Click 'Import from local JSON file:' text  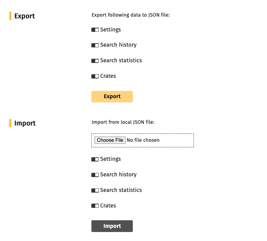coord(123,122)
